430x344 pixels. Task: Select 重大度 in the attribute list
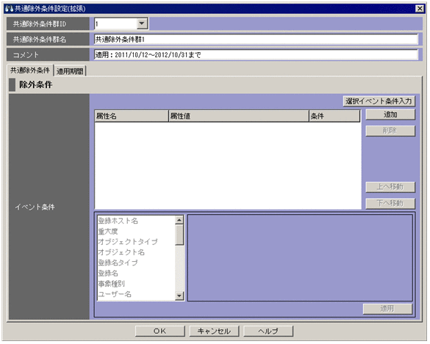click(x=136, y=232)
